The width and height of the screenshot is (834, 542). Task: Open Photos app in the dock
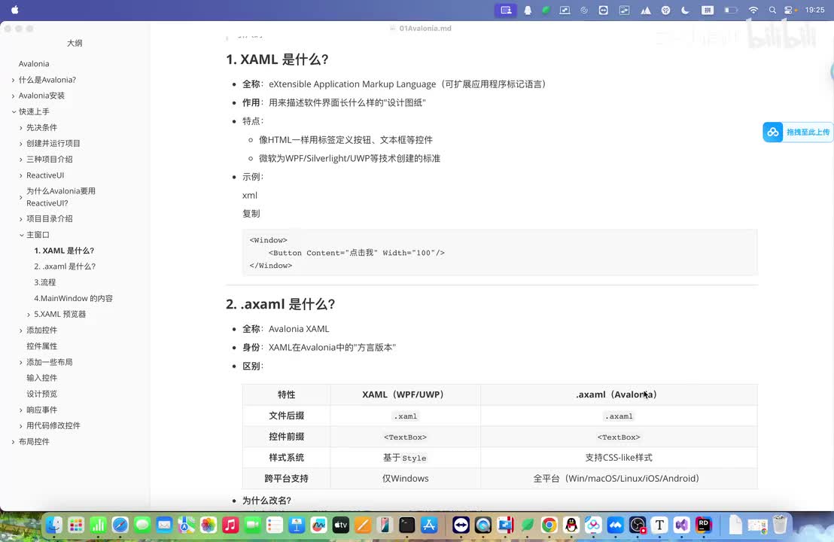pos(208,525)
